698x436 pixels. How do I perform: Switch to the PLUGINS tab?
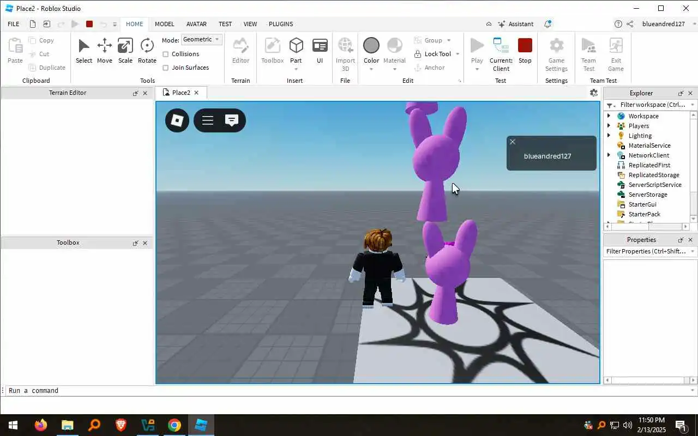281,24
